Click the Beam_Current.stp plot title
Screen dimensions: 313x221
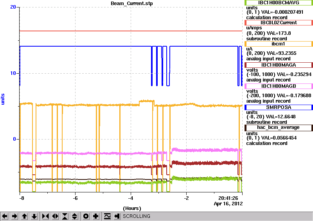132,4
